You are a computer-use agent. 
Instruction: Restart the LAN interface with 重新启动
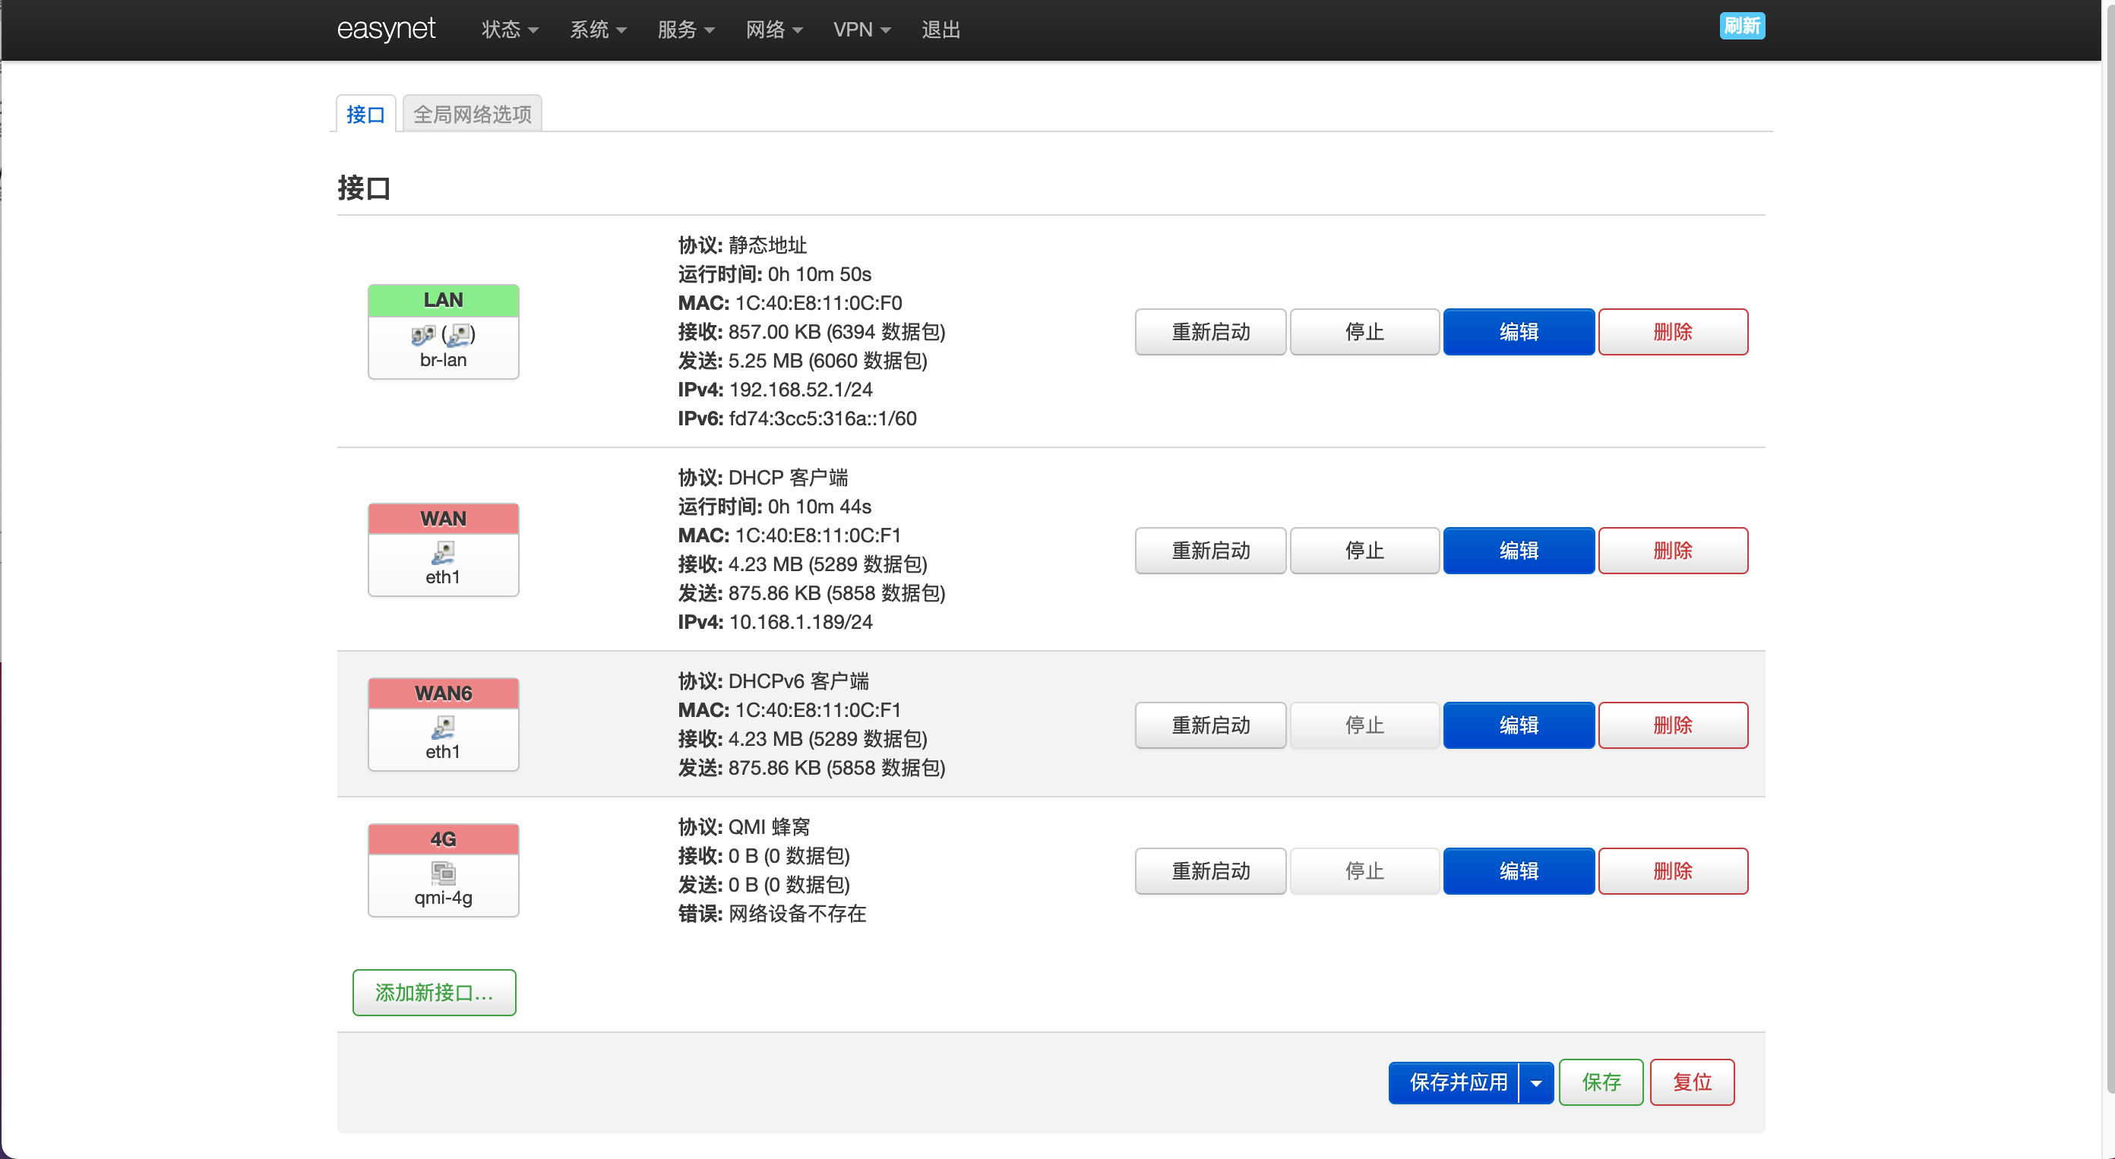(1210, 333)
